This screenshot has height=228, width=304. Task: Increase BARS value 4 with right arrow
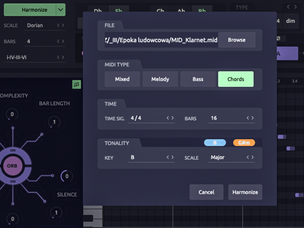click(x=63, y=41)
